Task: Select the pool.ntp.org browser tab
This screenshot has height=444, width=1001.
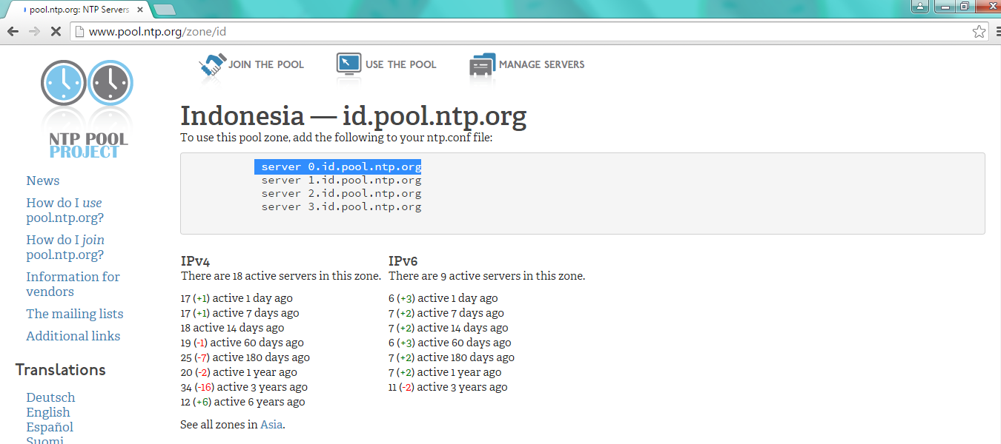Action: pyautogui.click(x=77, y=10)
